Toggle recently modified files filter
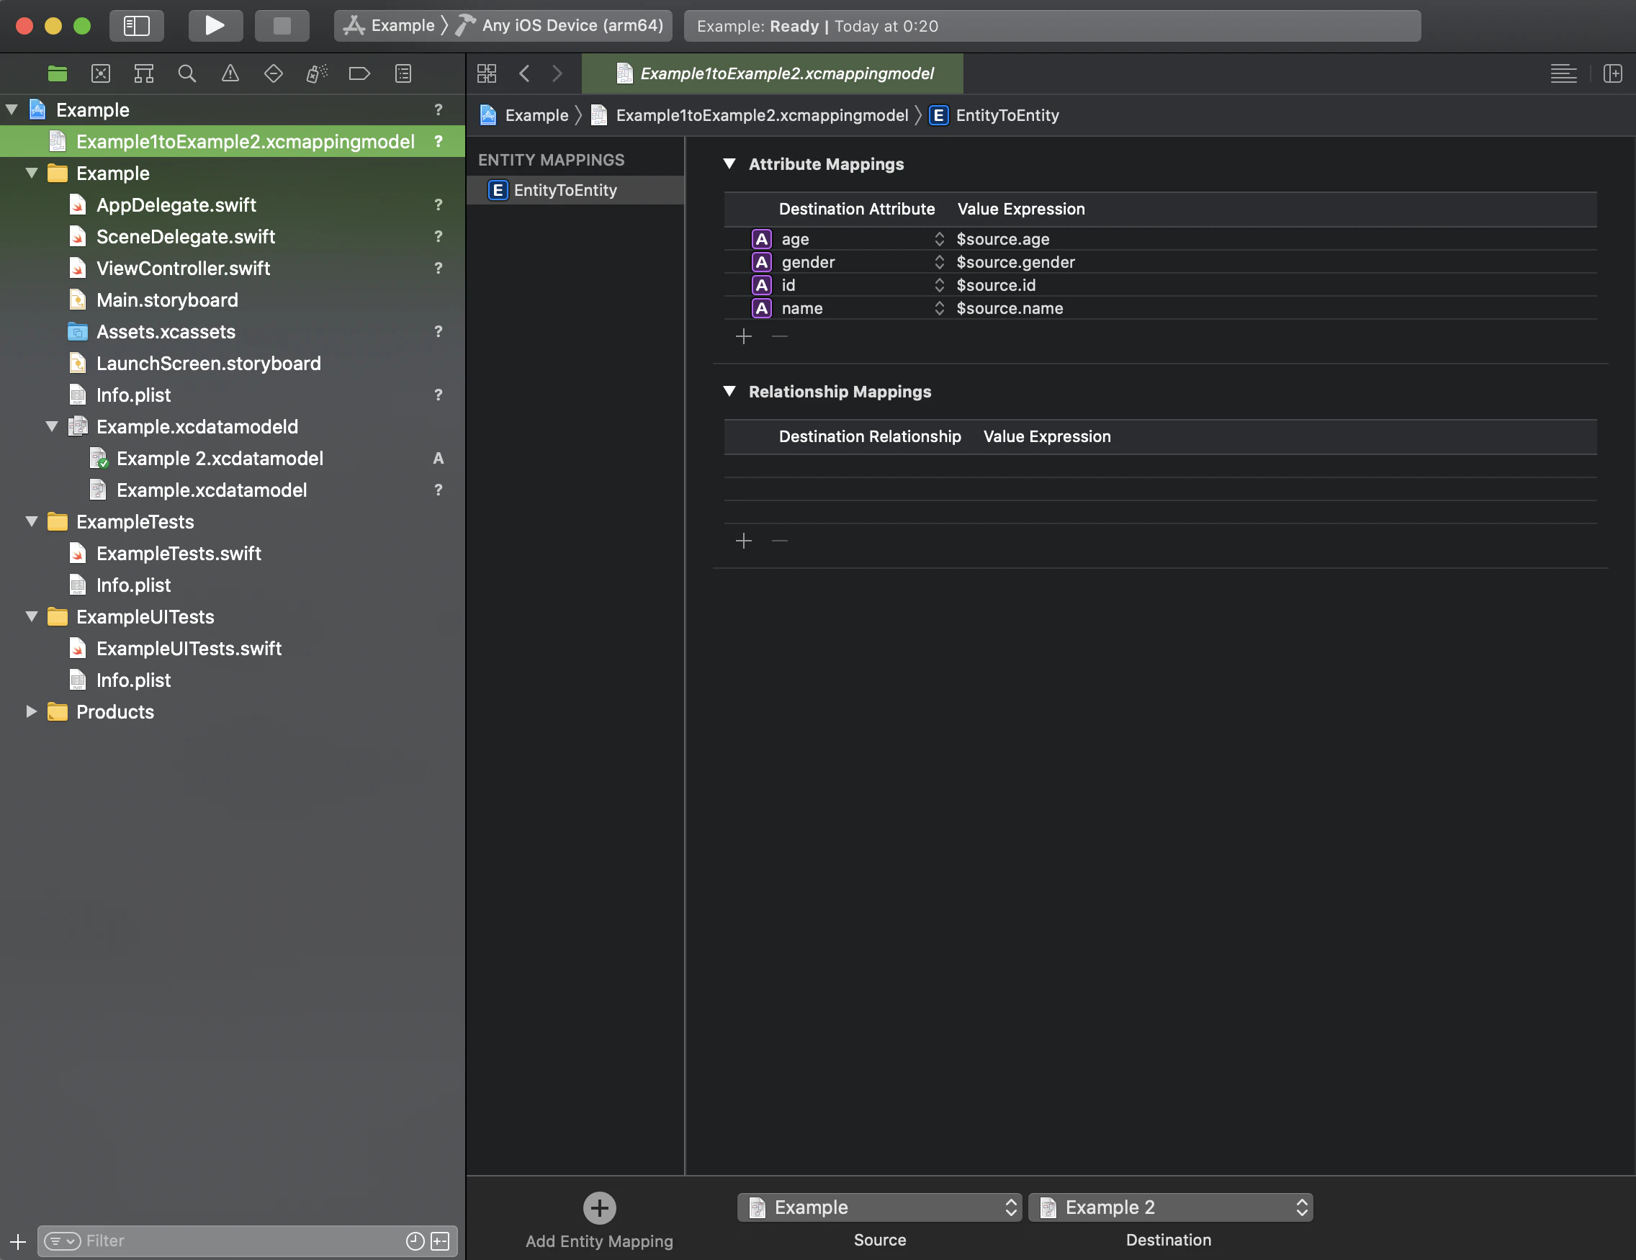Viewport: 1636px width, 1260px height. click(x=415, y=1241)
